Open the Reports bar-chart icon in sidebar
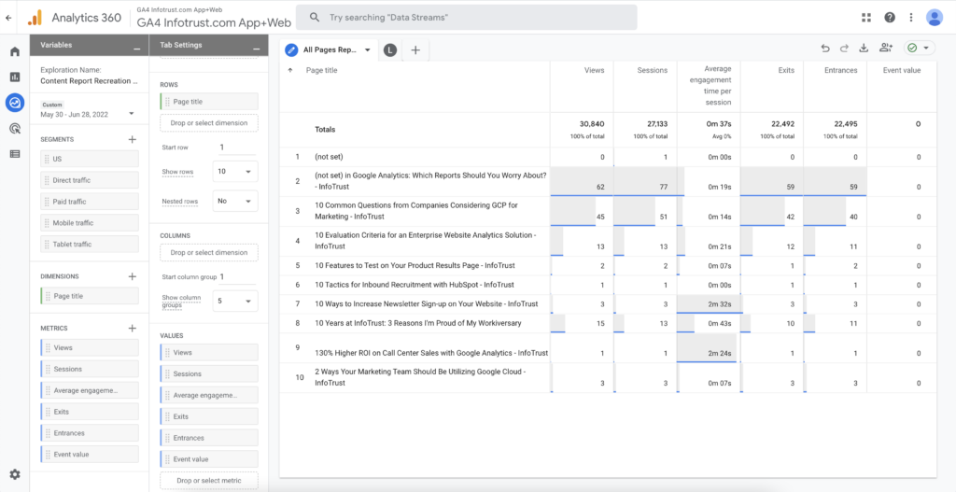This screenshot has width=956, height=492. (14, 77)
